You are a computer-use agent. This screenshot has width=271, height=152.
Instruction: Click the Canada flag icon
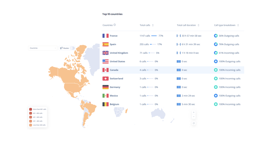pyautogui.click(x=105, y=70)
